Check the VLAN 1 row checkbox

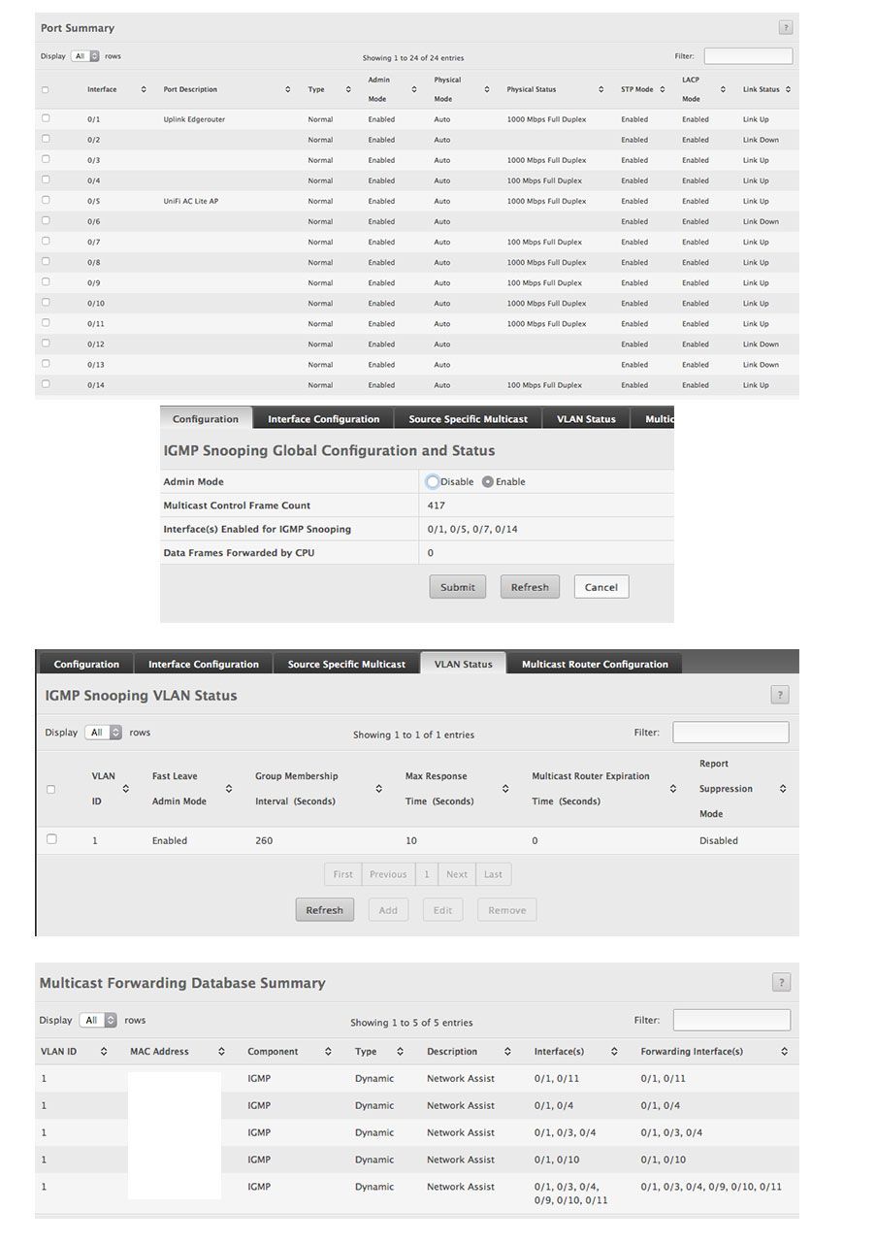coord(51,839)
